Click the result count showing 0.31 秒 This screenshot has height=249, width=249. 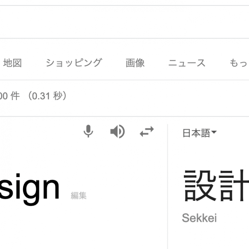tap(33, 96)
